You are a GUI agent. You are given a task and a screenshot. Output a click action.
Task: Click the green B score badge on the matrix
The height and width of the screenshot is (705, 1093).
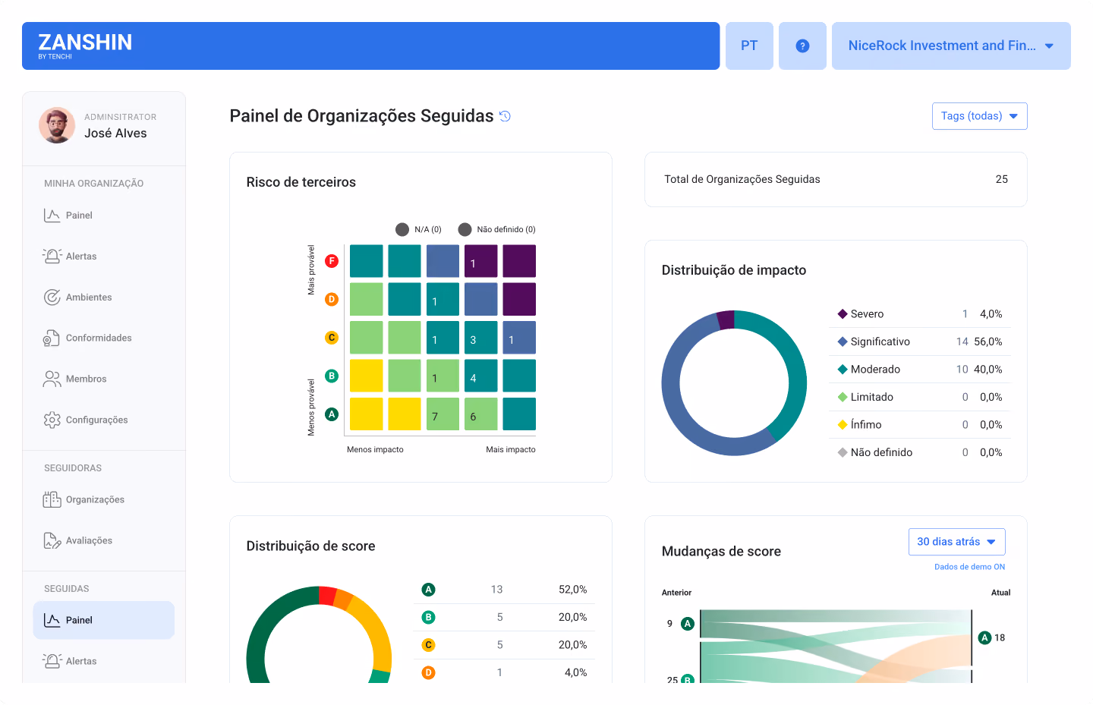coord(332,376)
